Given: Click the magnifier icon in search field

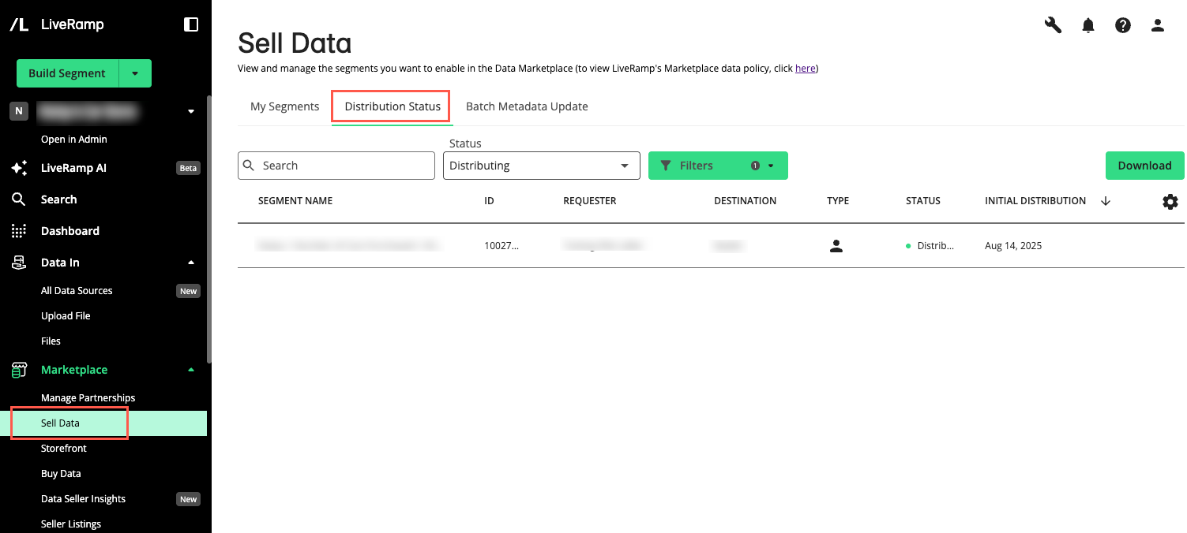Looking at the screenshot, I should coord(249,166).
